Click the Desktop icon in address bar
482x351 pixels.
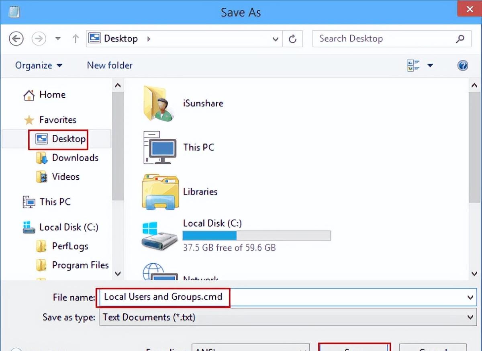coord(95,39)
